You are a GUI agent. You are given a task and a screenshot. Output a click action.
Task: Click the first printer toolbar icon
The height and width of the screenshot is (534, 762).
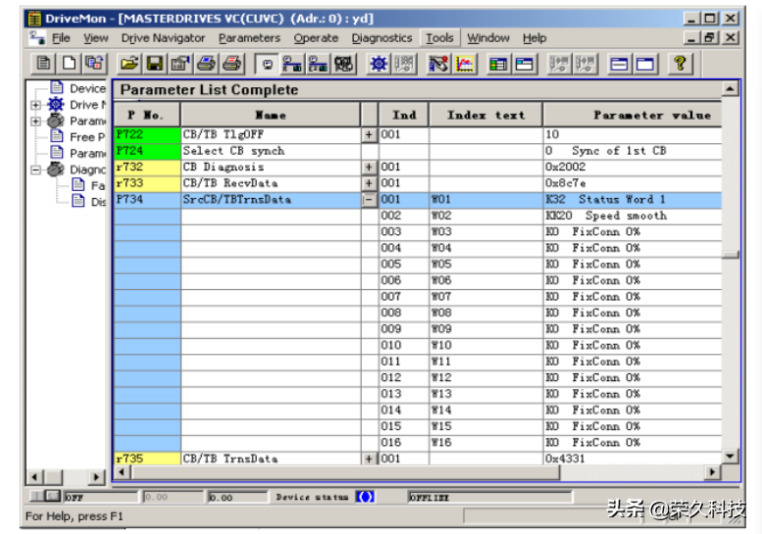tap(206, 64)
